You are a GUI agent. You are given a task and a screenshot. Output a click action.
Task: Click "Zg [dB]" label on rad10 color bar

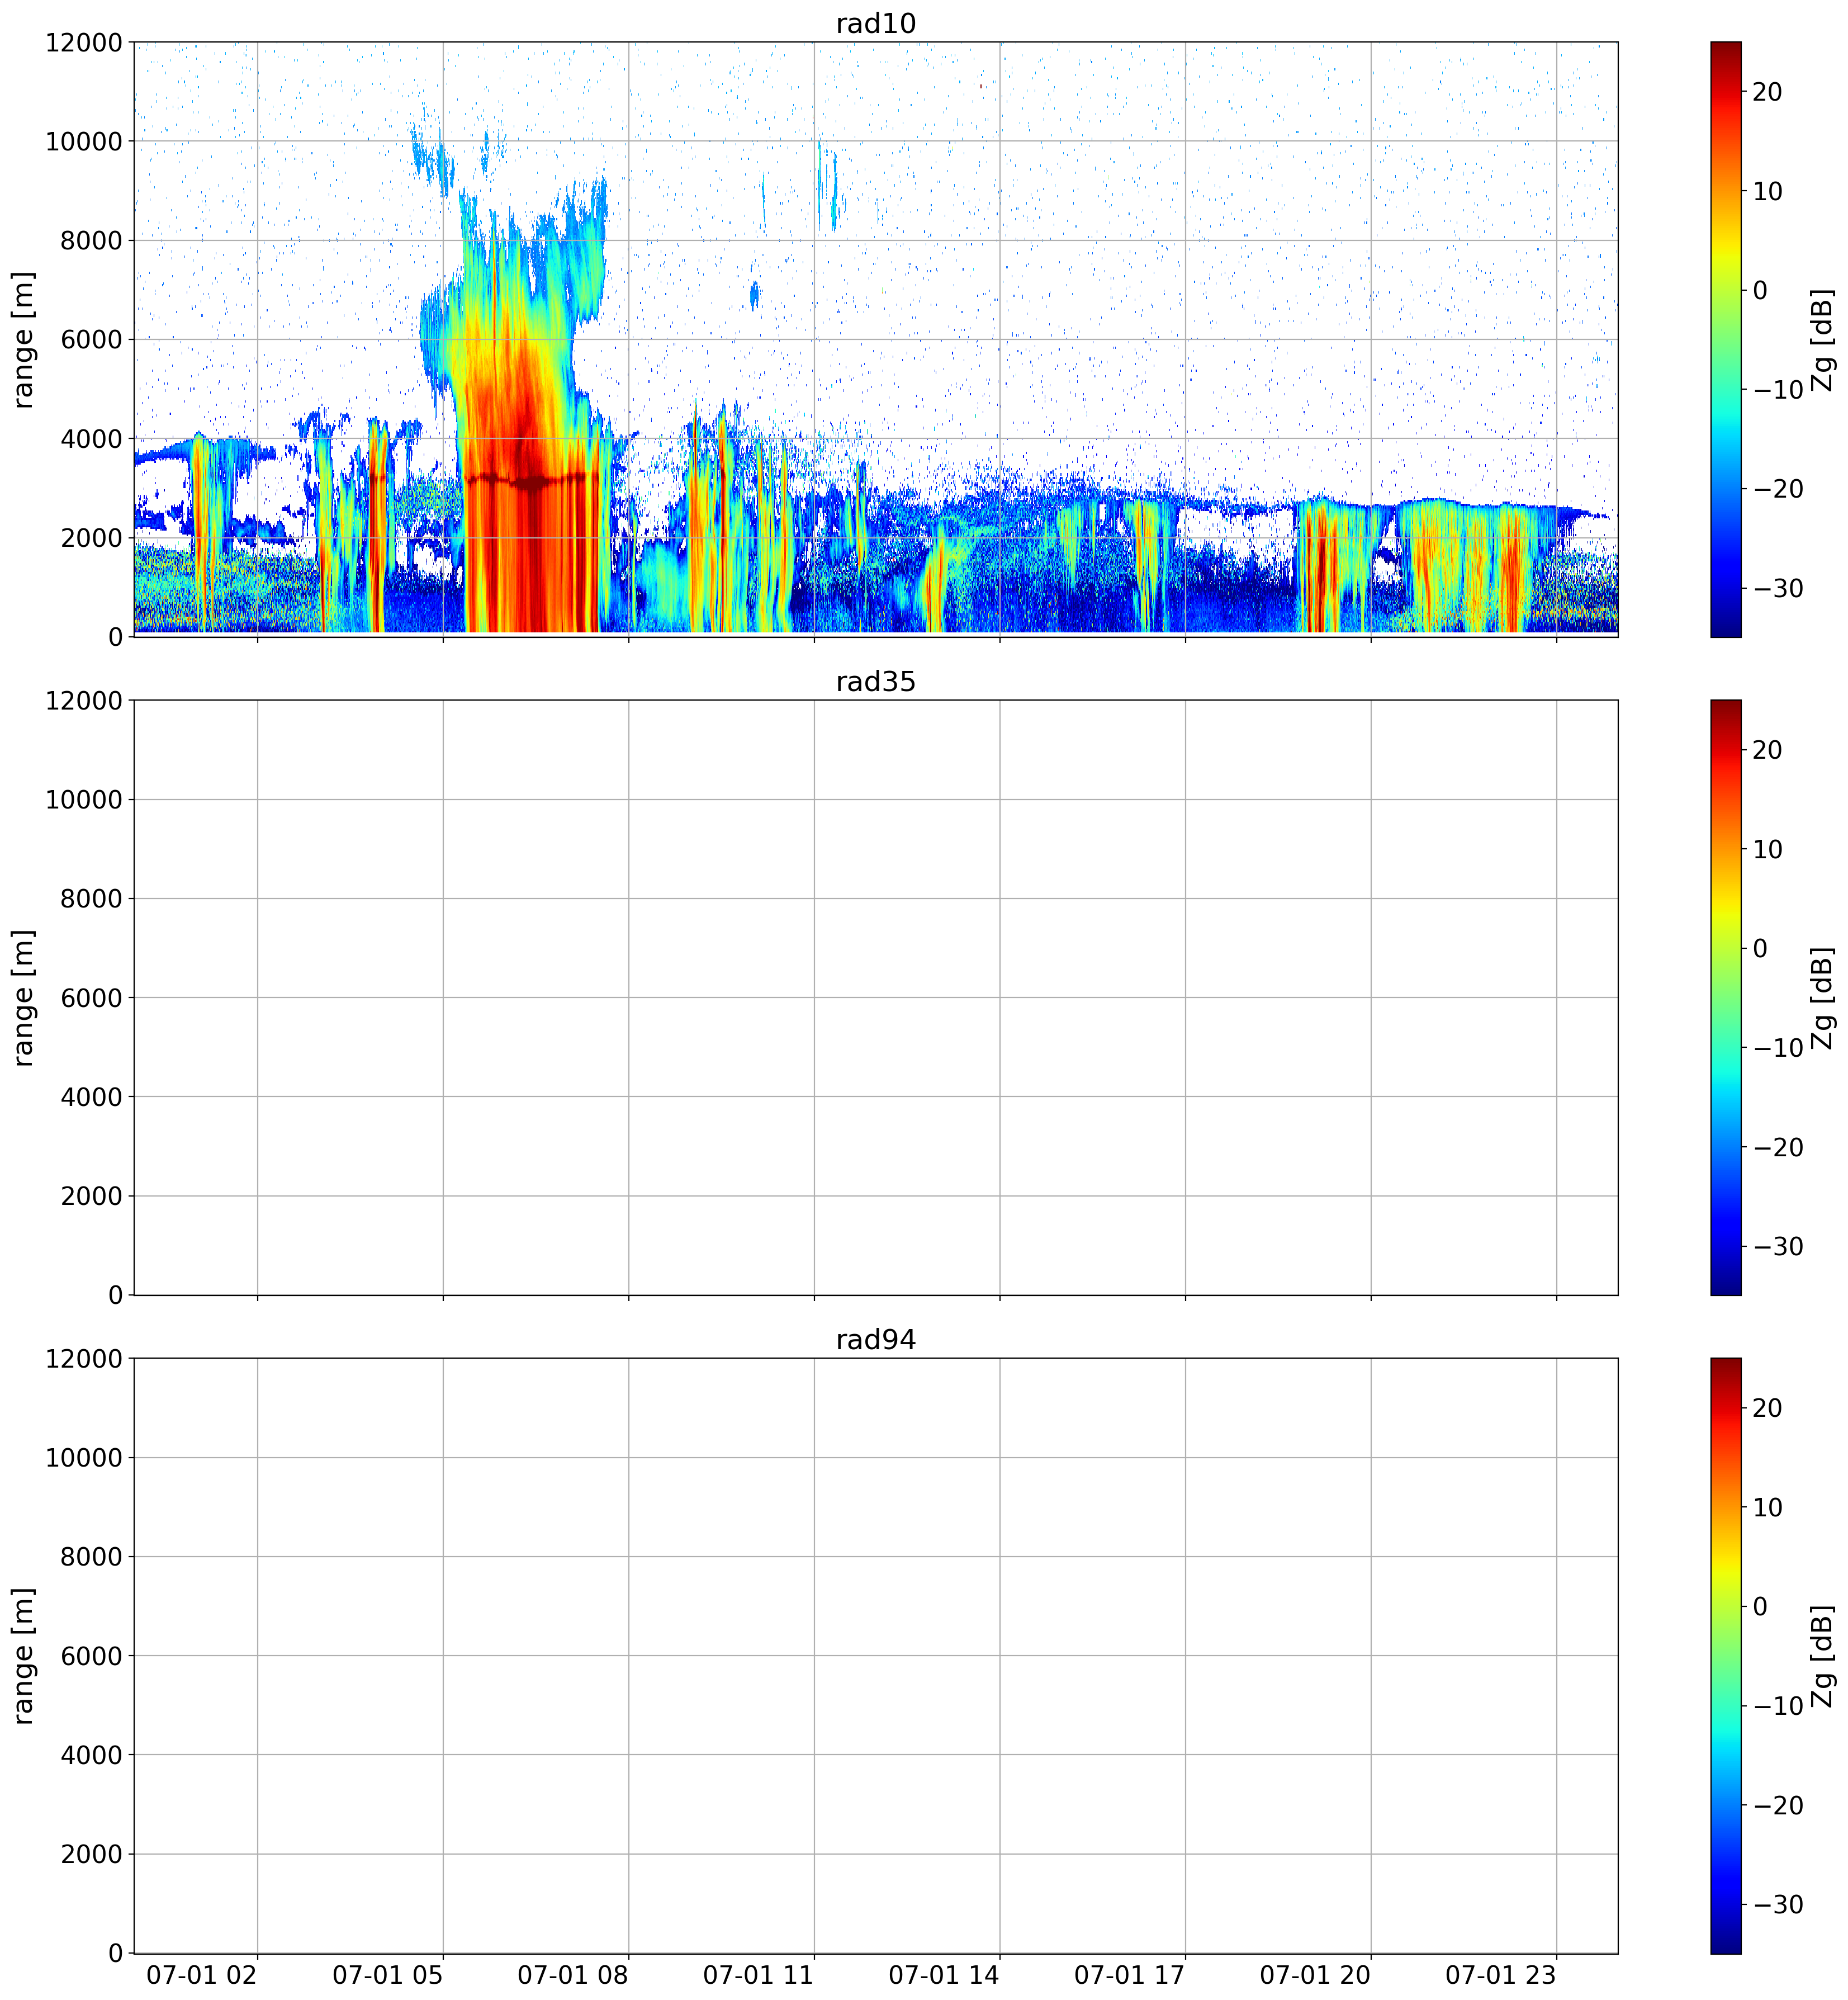pyautogui.click(x=1824, y=340)
